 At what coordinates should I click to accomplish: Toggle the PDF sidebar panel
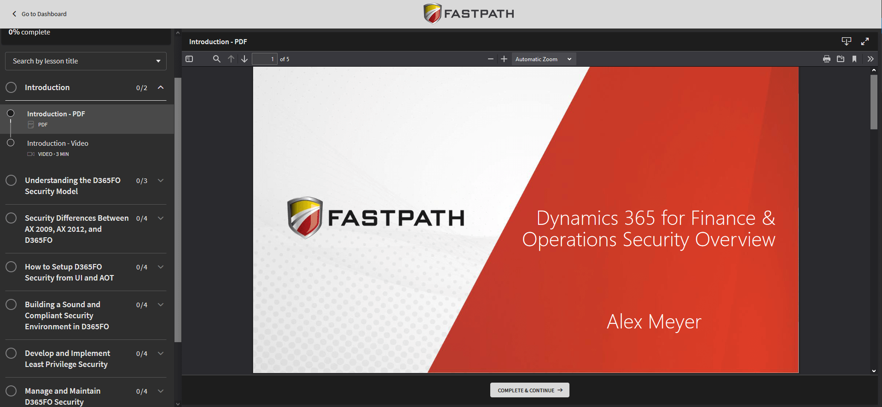pos(189,59)
